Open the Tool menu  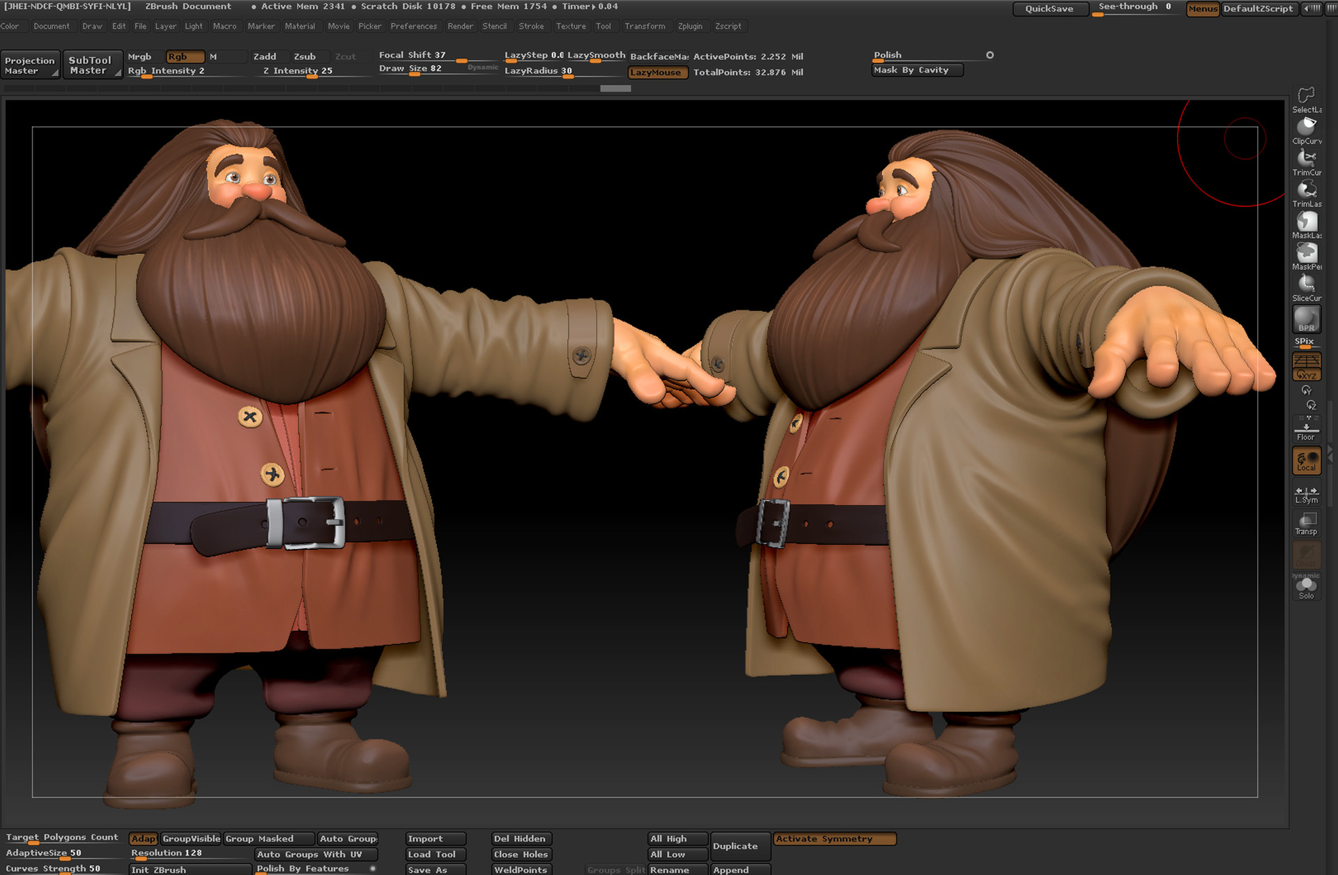click(x=603, y=26)
